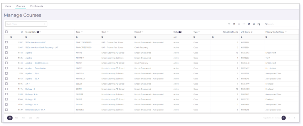This screenshot has width=303, height=126.
Task: Select current page 1 button
Action: (x=284, y=118)
